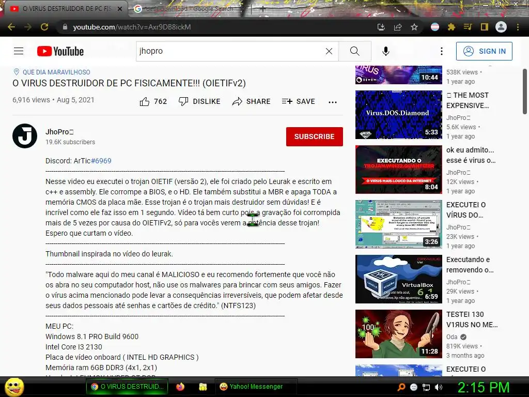529x397 pixels.
Task: Go back with browser back arrow
Action: click(x=11, y=27)
